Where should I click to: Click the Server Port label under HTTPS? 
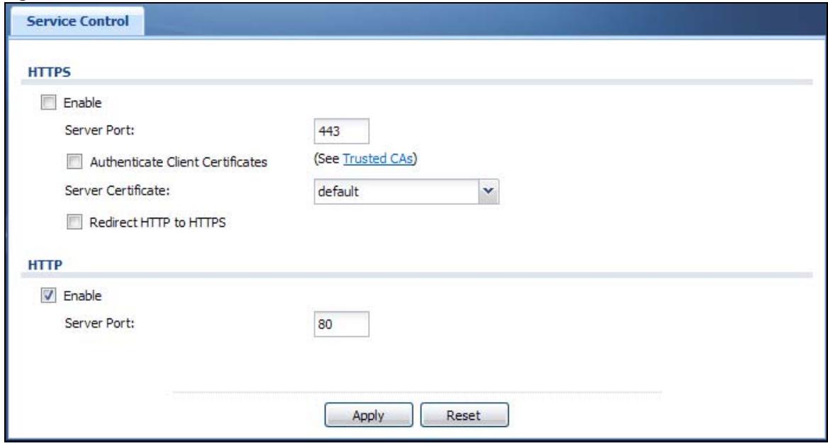(x=99, y=131)
